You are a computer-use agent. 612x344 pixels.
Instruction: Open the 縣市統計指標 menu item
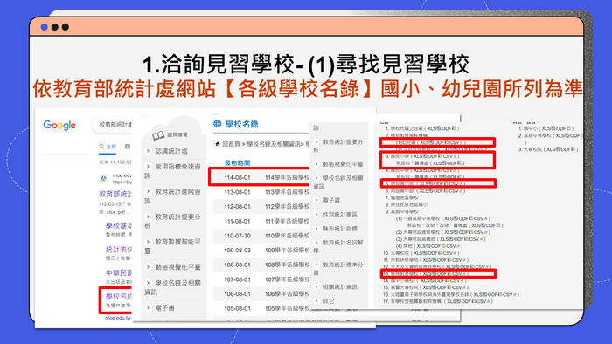pos(340,228)
